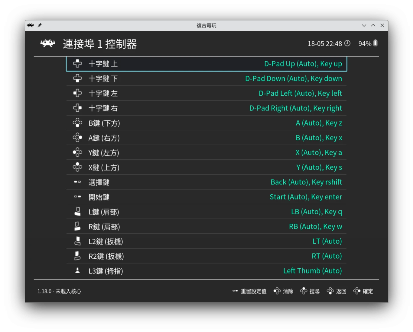Click the 'RB (Auto), Key w' binding value
The width and height of the screenshot is (413, 332).
point(315,226)
